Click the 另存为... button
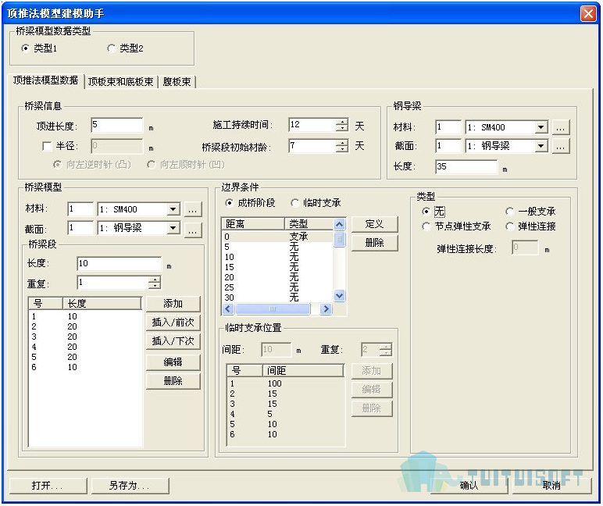Viewport: 603px width, 506px height. point(130,486)
